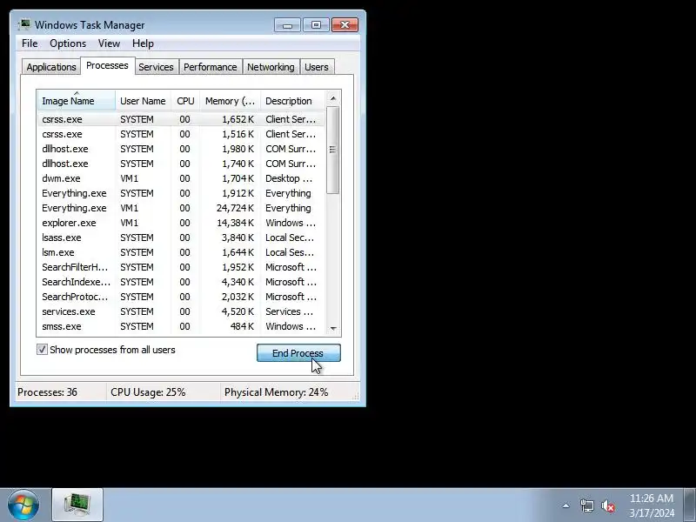
Task: Click the End Process button
Action: 298,353
